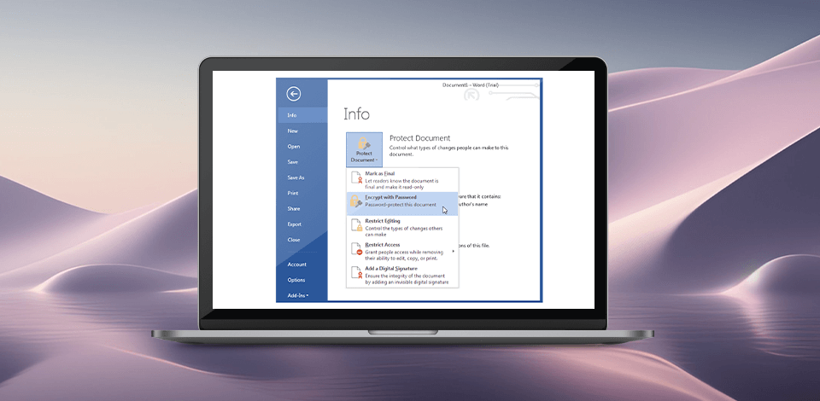The image size is (820, 401).
Task: Choose Add a Digital Signature
Action: pos(402,276)
